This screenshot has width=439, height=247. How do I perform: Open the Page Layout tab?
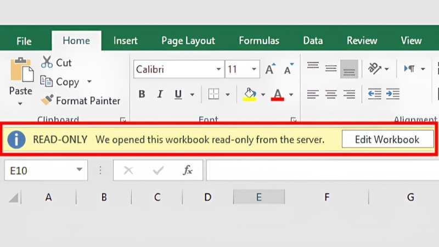[188, 41]
